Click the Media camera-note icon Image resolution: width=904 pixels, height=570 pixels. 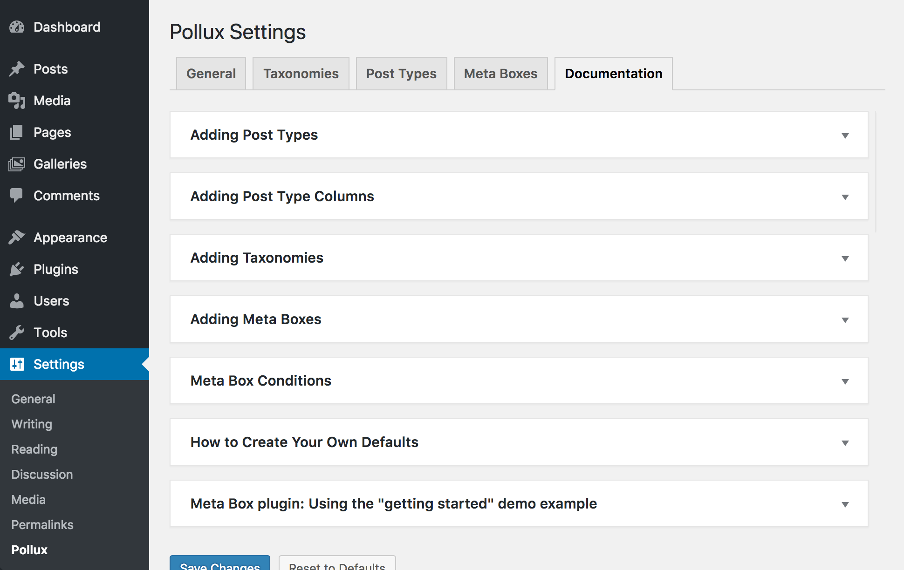(x=17, y=101)
